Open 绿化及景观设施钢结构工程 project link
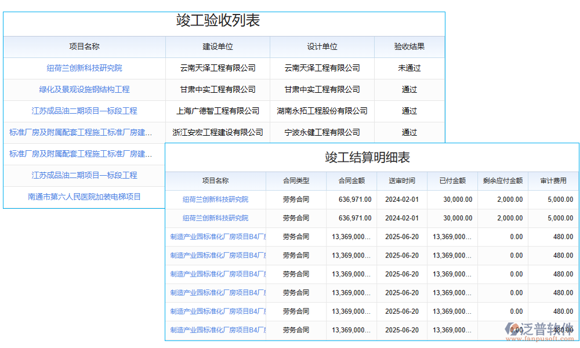This screenshot has height=348, width=580. 84,89
